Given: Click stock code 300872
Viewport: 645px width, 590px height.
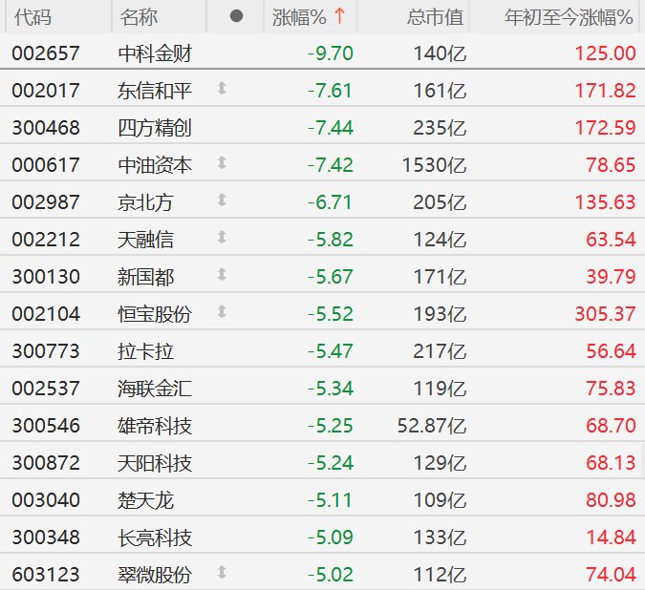Looking at the screenshot, I should (46, 463).
